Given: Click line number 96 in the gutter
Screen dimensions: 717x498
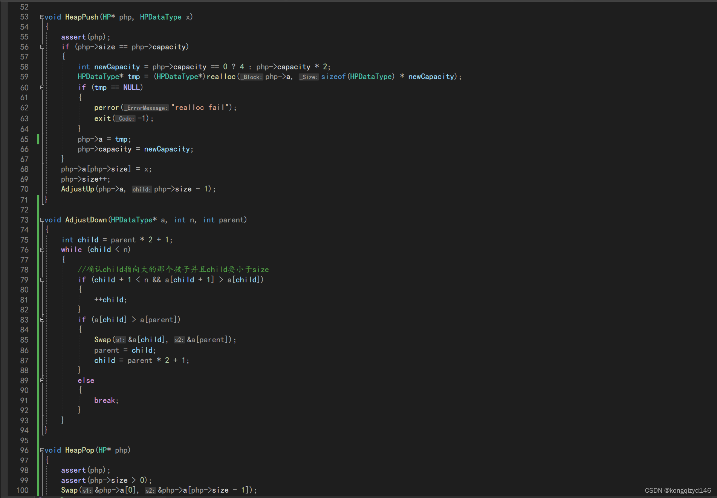Looking at the screenshot, I should coord(24,450).
